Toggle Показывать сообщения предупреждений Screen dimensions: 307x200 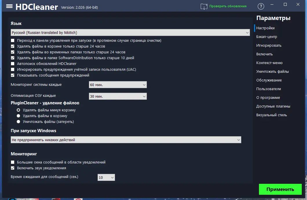point(13,75)
